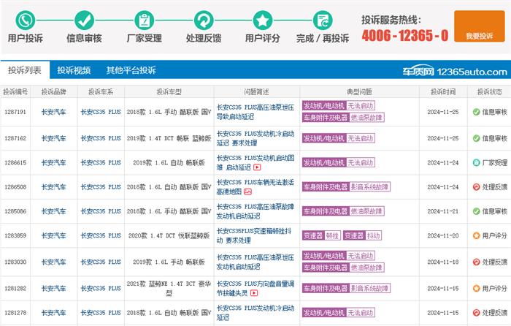Click status icon for complaint 1287162

tap(477, 138)
